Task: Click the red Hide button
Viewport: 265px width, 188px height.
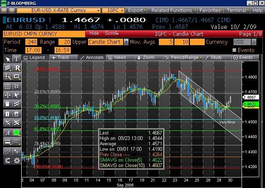Action: [94, 33]
